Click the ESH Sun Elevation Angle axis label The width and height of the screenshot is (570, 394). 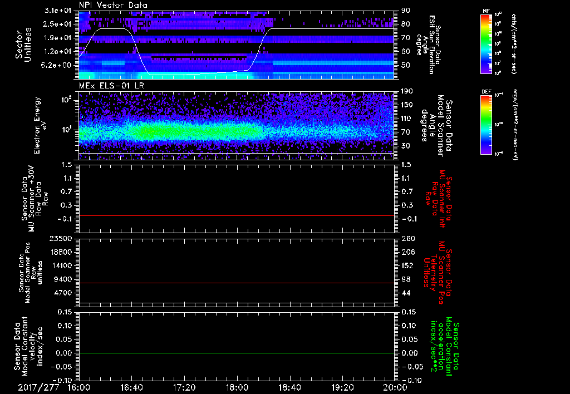429,45
